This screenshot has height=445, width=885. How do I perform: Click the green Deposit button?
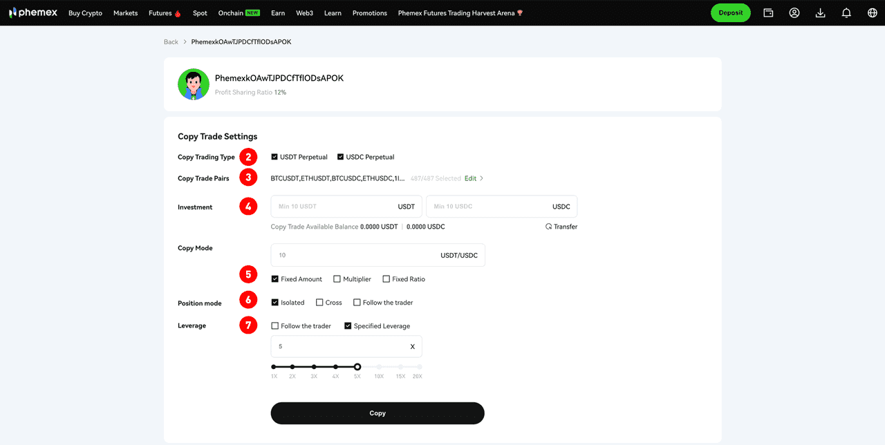click(x=730, y=13)
